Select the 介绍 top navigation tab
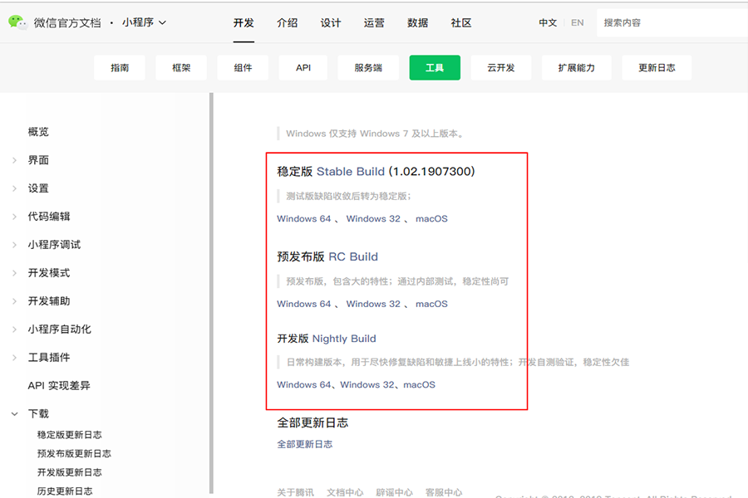Image resolution: width=748 pixels, height=498 pixels. click(x=288, y=22)
